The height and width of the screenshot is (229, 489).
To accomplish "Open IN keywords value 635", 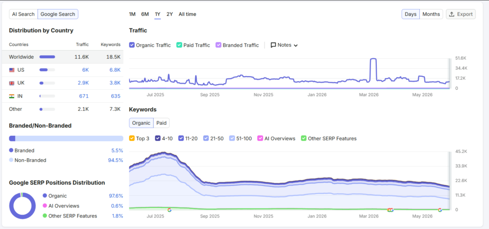I will (x=116, y=96).
